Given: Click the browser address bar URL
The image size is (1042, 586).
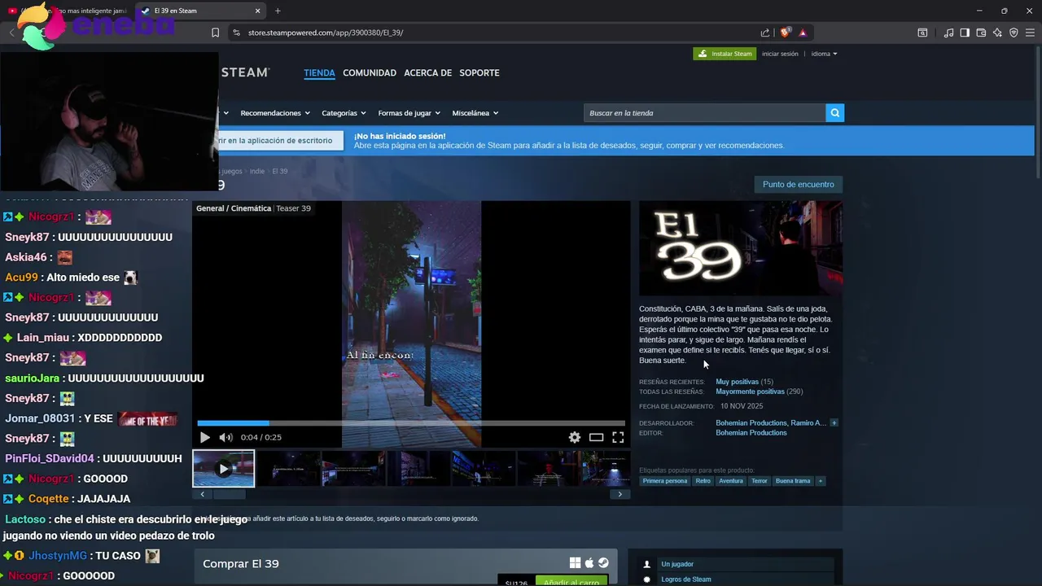Looking at the screenshot, I should coord(326,33).
